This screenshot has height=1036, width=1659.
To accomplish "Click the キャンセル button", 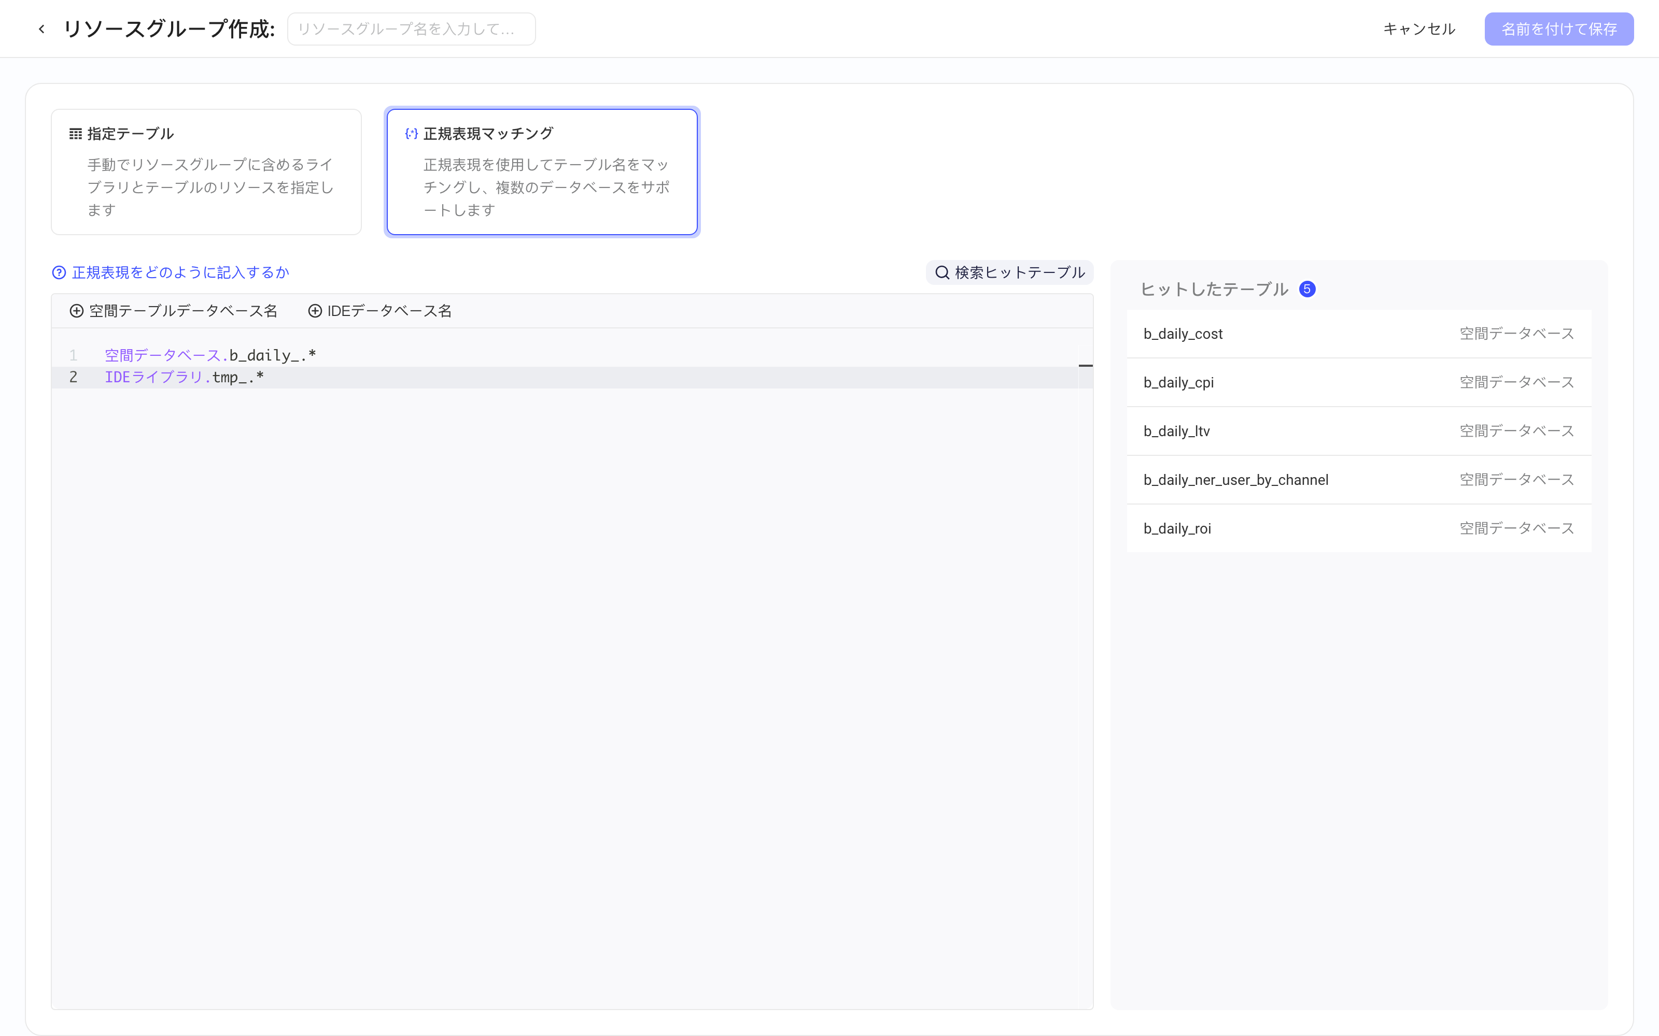I will click(1419, 29).
